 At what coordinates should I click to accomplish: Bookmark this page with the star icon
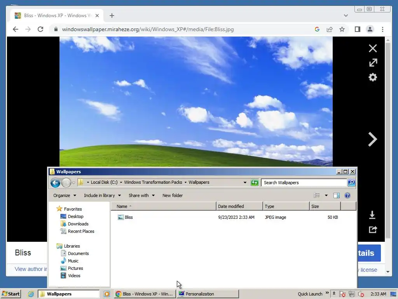[x=342, y=29]
